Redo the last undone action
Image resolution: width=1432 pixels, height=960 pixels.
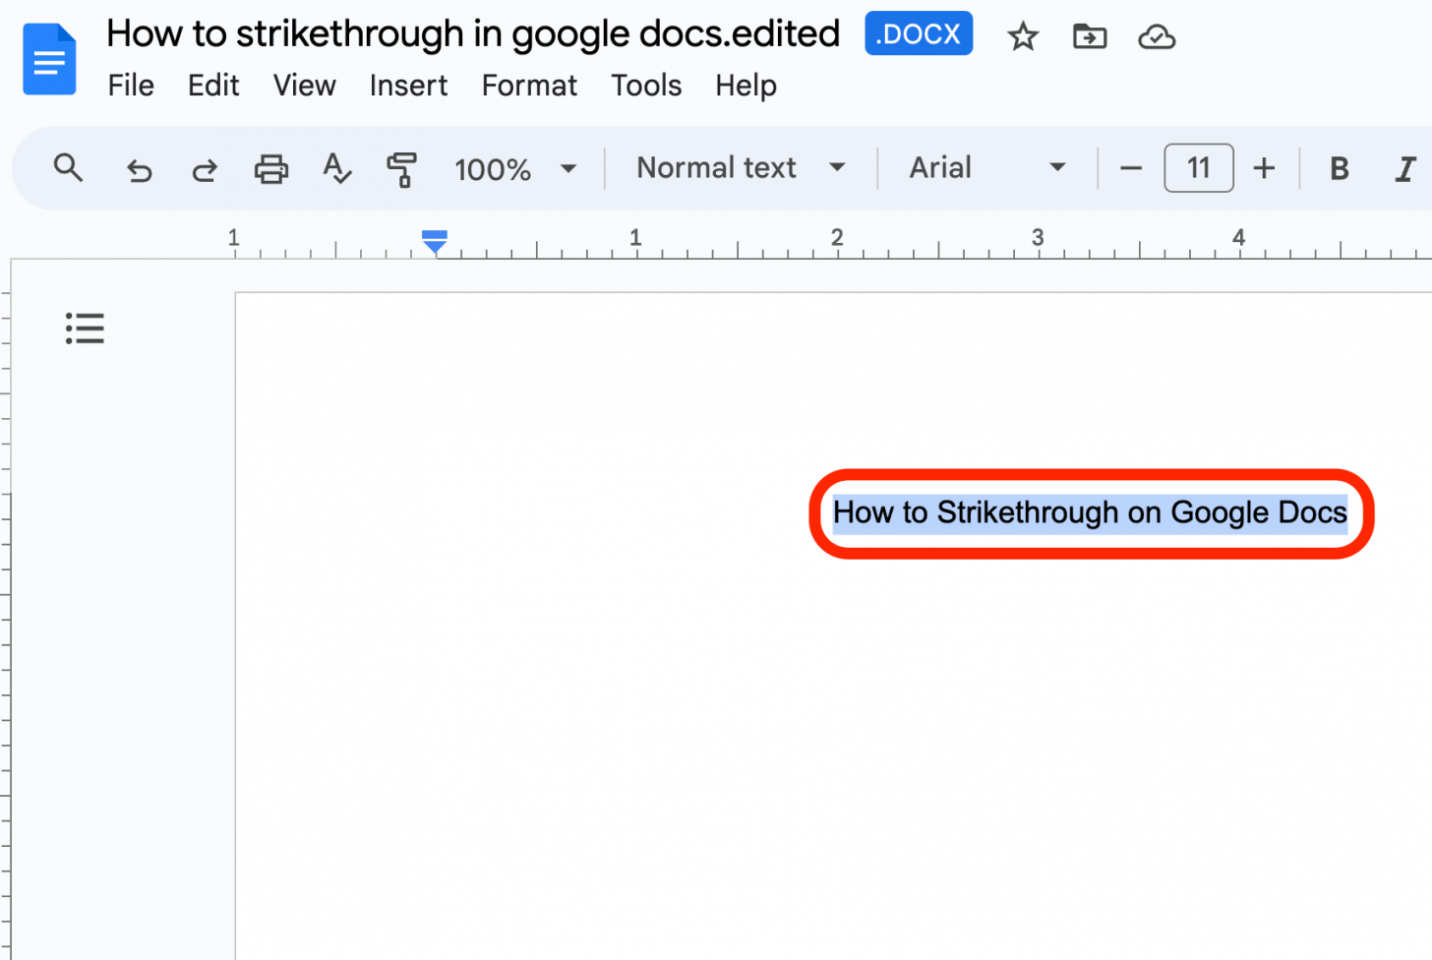[205, 170]
